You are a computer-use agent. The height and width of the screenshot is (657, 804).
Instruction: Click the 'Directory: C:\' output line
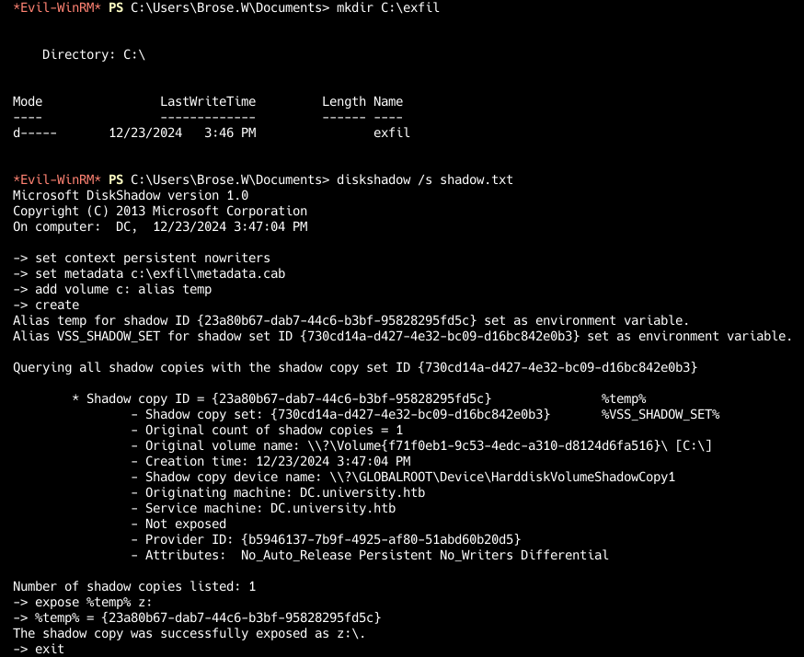[x=93, y=54]
